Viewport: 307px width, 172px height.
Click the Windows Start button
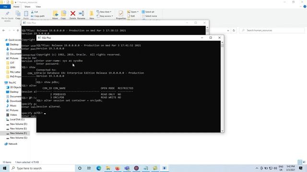pos(4,168)
